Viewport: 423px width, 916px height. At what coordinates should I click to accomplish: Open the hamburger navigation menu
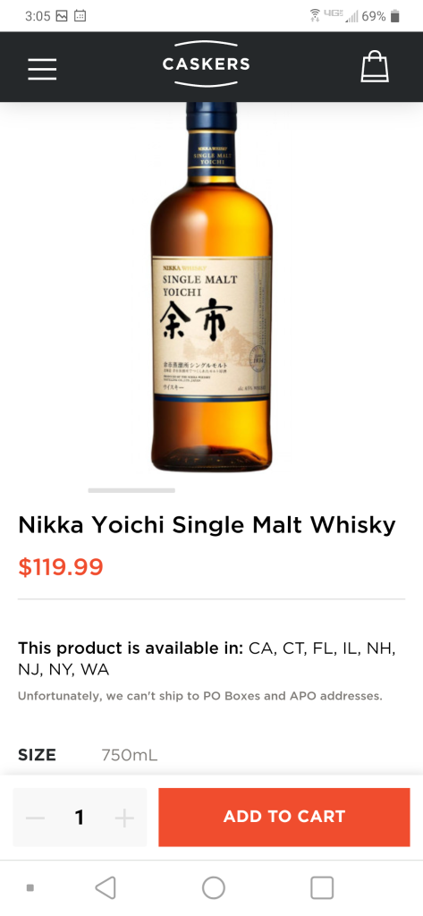click(x=42, y=69)
